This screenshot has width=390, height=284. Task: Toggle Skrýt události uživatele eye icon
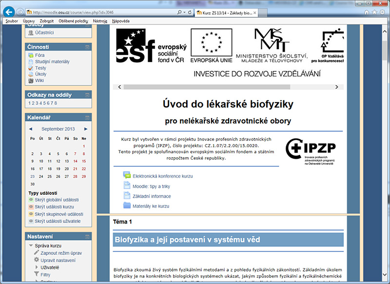click(31, 221)
